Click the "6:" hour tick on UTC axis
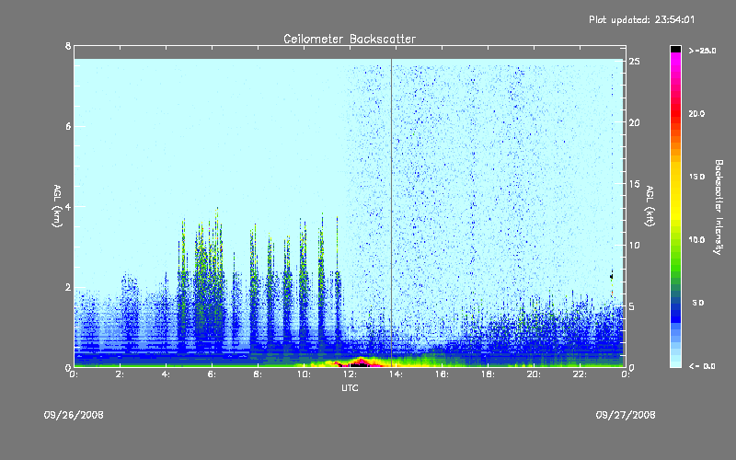 213,374
